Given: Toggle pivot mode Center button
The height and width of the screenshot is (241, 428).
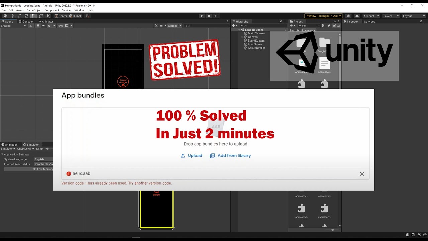Looking at the screenshot, I should coord(61,16).
